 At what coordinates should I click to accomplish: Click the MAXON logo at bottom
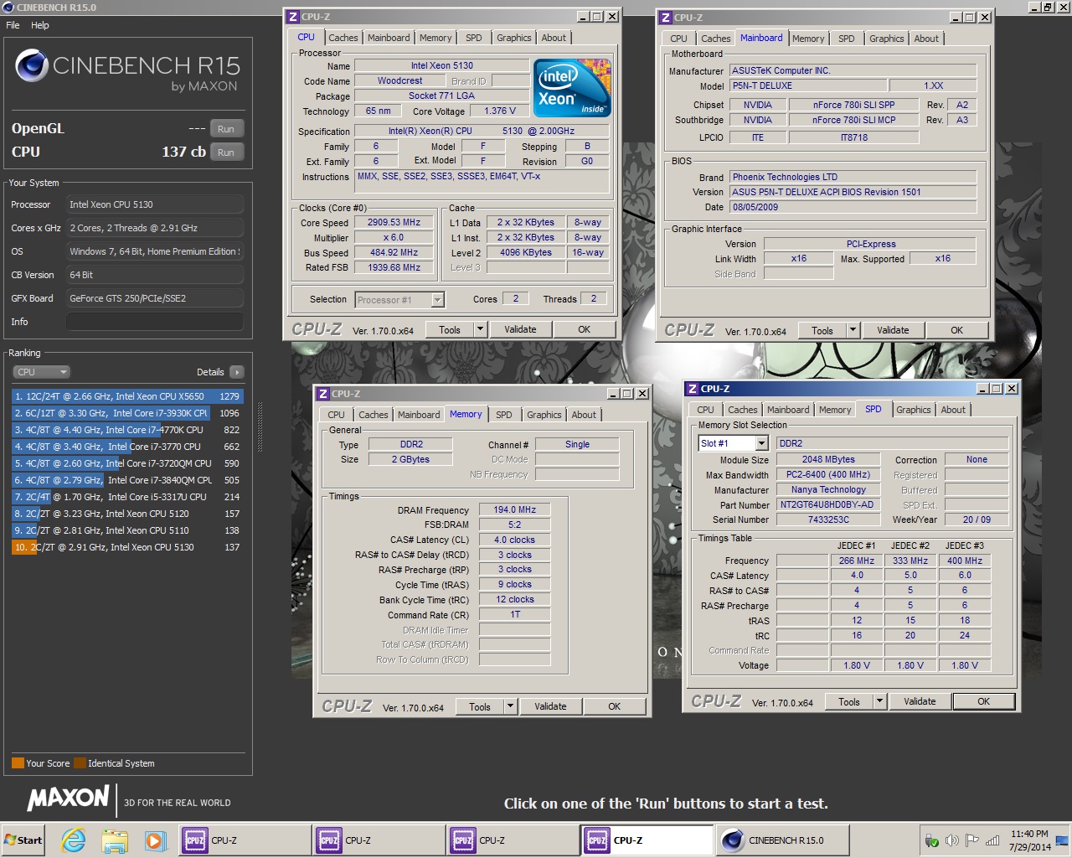click(x=69, y=799)
